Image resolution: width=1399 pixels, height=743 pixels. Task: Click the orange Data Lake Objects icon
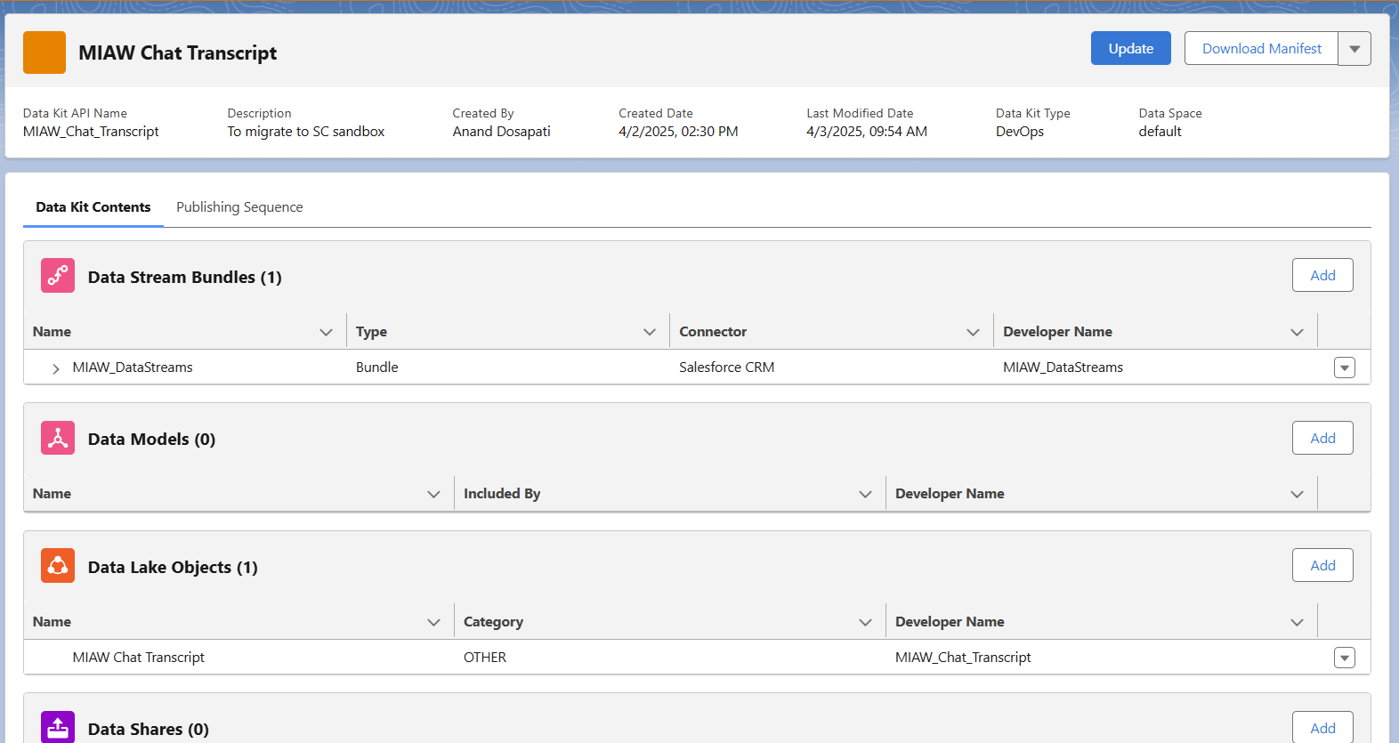coord(58,566)
